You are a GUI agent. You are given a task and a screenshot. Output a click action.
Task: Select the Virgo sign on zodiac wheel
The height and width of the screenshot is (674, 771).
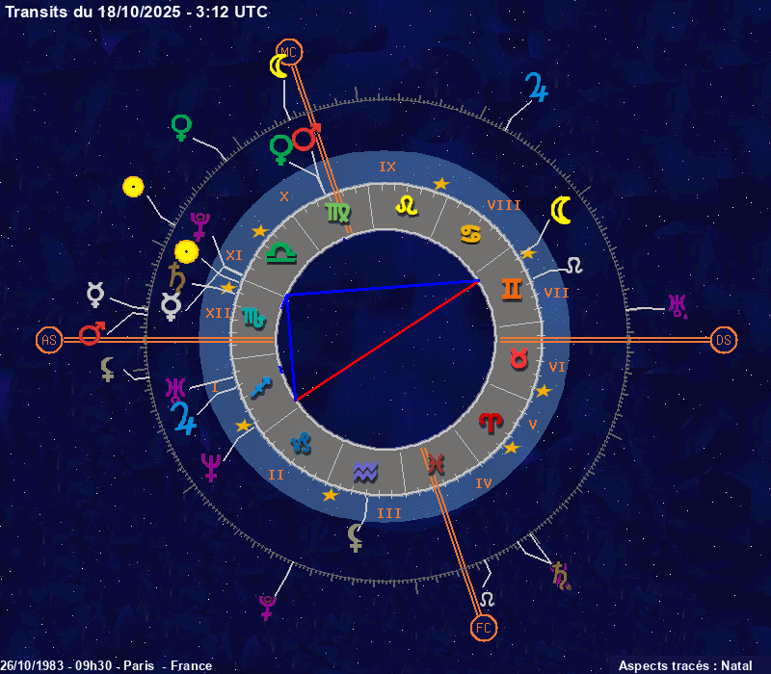click(338, 213)
